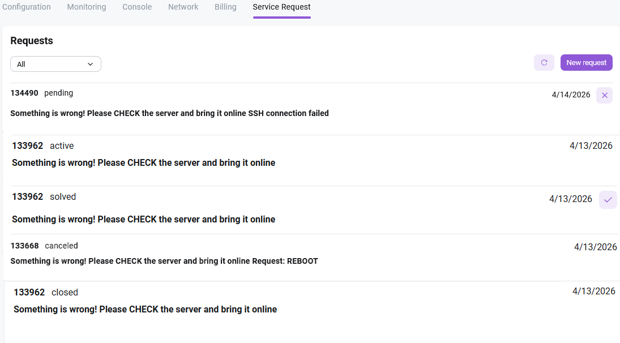Switch to the Configuration tab
Image resolution: width=620 pixels, height=343 pixels.
[27, 7]
